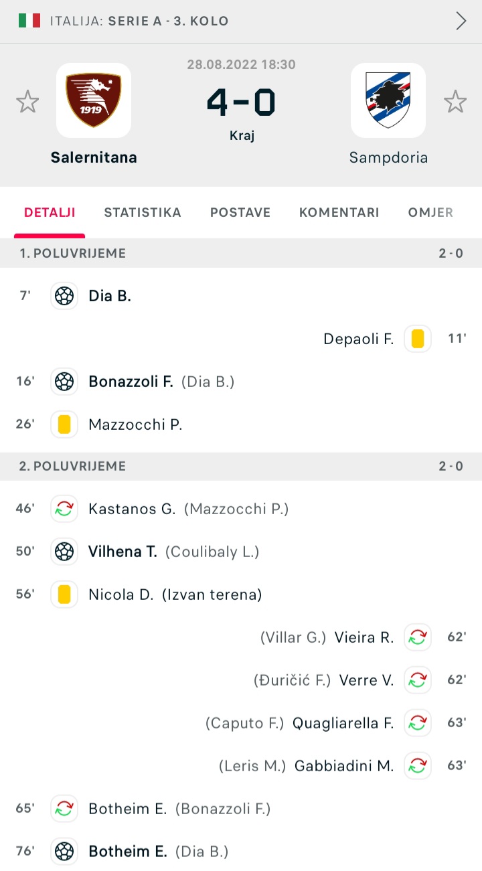
Task: Open Italija: Serie A - 3. Kolo league link
Action: point(139,21)
